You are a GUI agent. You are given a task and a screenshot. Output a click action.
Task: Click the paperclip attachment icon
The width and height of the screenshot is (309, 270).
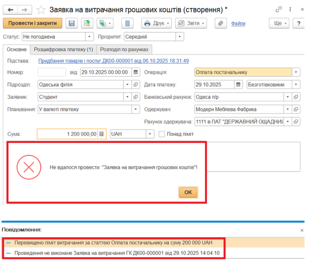pyautogui.click(x=220, y=23)
